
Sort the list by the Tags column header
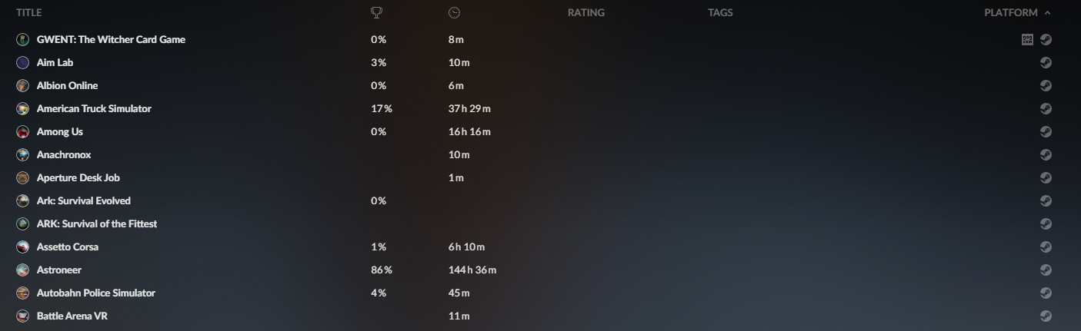coord(720,12)
